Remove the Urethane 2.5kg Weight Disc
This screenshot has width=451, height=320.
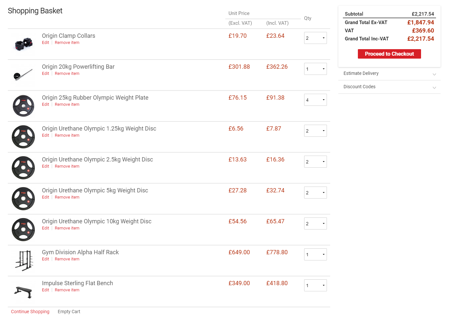pos(67,166)
